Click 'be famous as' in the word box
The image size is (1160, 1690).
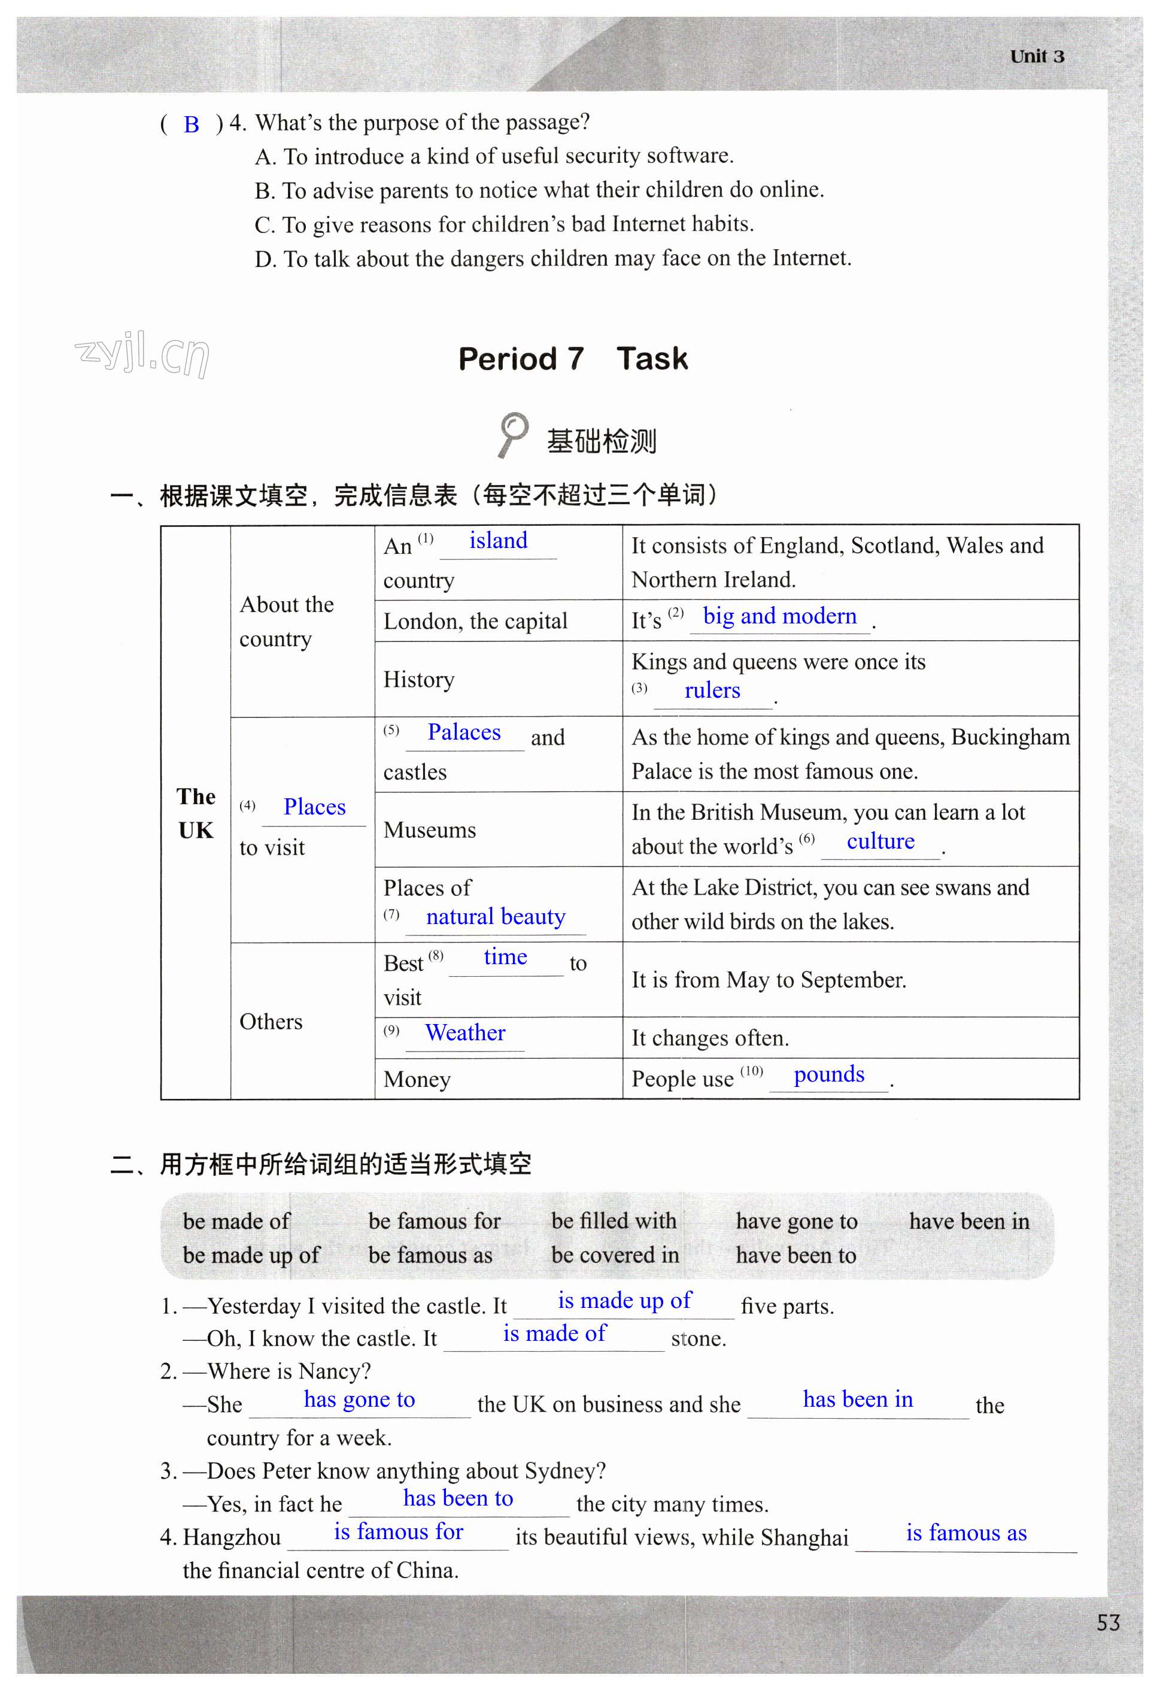[x=430, y=1255]
